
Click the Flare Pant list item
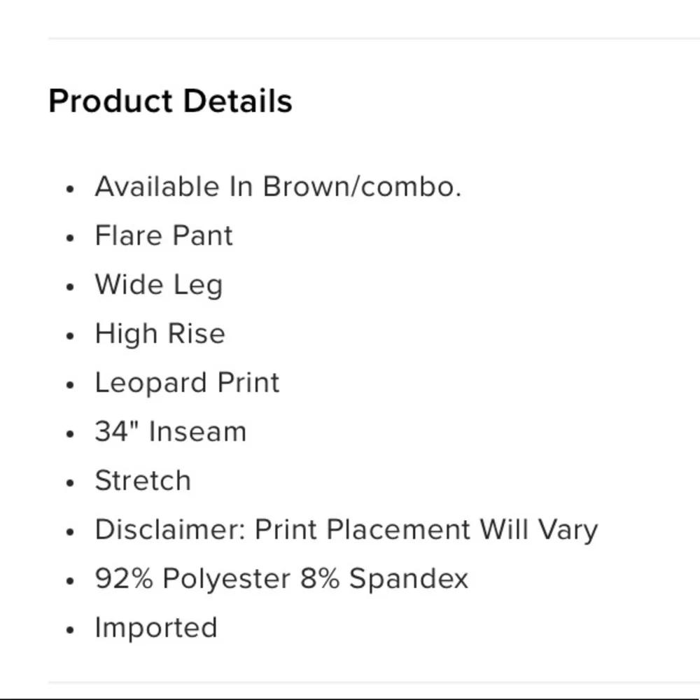163,236
